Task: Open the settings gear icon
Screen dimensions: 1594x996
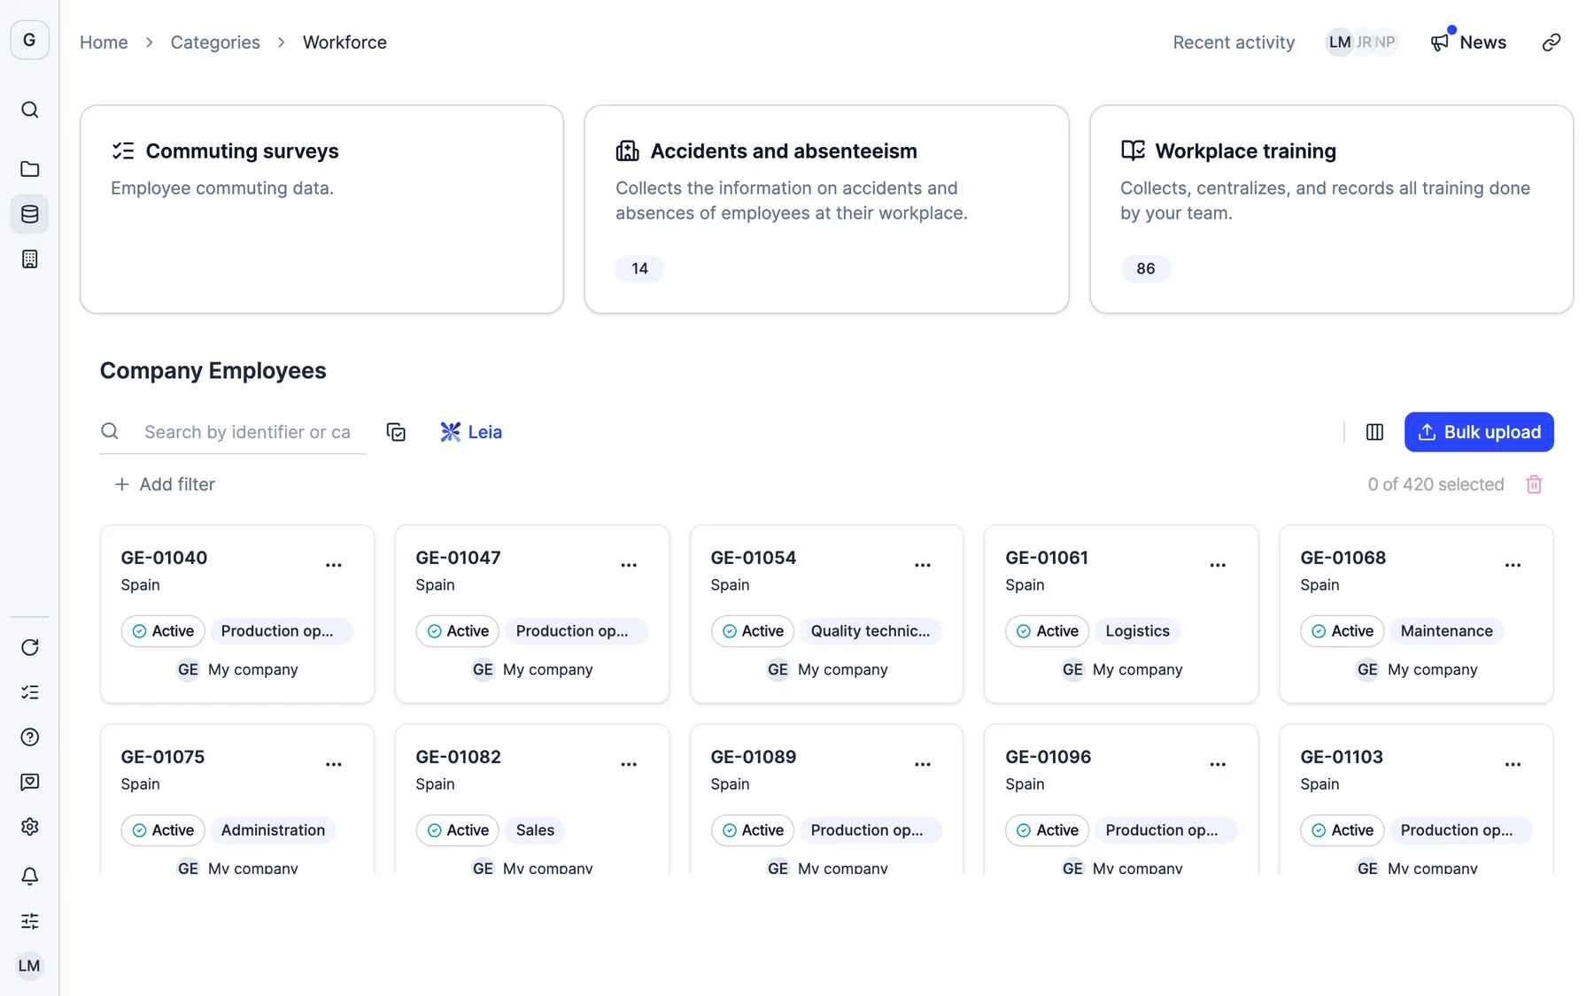Action: coord(29,827)
